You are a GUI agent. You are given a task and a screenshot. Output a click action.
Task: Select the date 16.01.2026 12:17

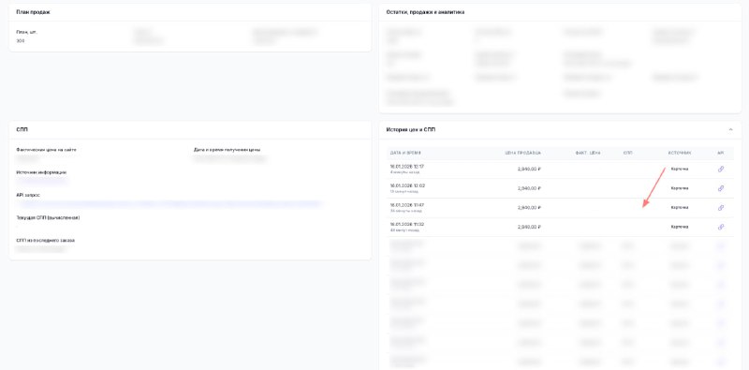click(x=407, y=167)
